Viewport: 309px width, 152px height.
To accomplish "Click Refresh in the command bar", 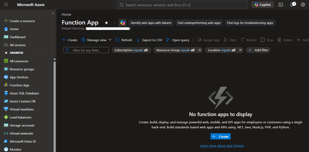I will [124, 40].
